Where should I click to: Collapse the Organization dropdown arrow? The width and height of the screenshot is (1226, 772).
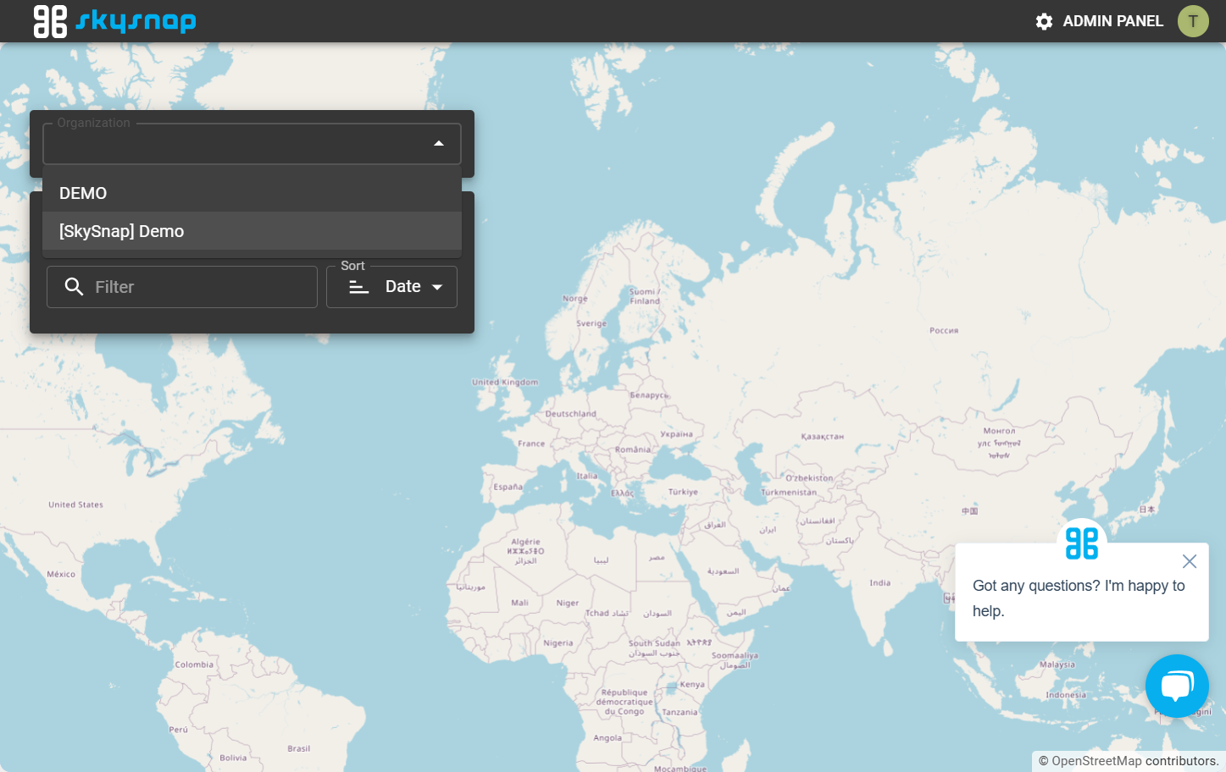pos(439,144)
